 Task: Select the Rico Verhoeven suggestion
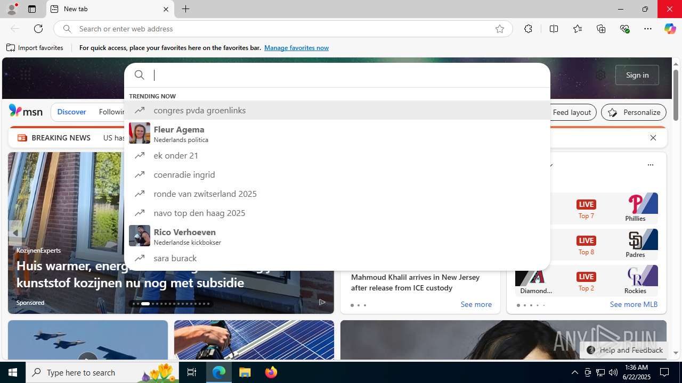pyautogui.click(x=337, y=236)
